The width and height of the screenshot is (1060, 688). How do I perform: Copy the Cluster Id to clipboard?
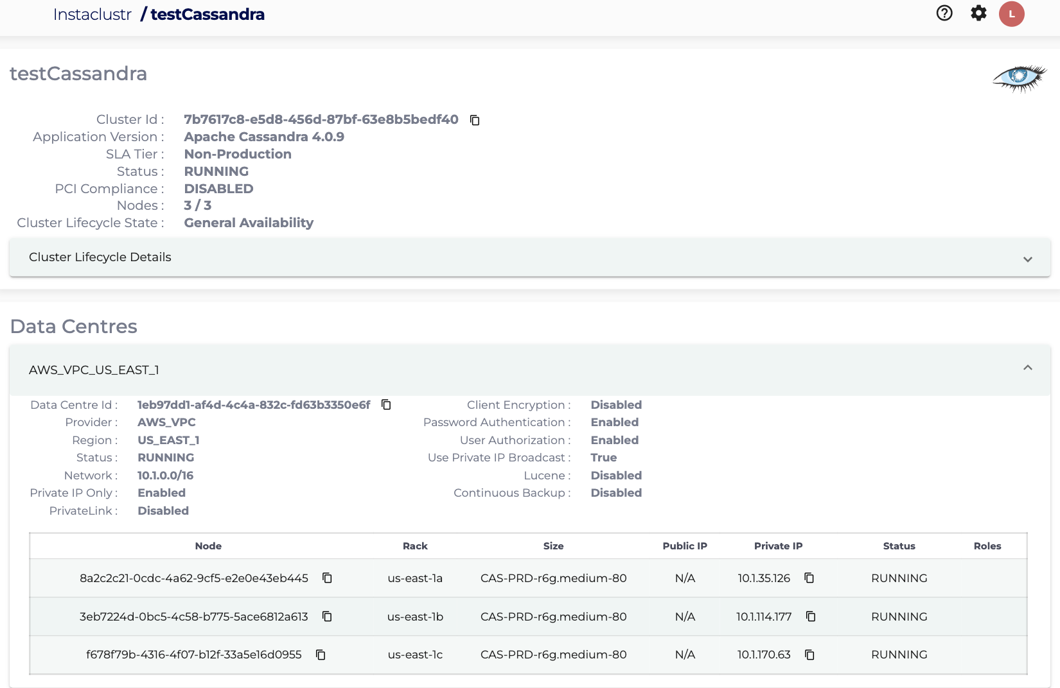[x=475, y=120]
